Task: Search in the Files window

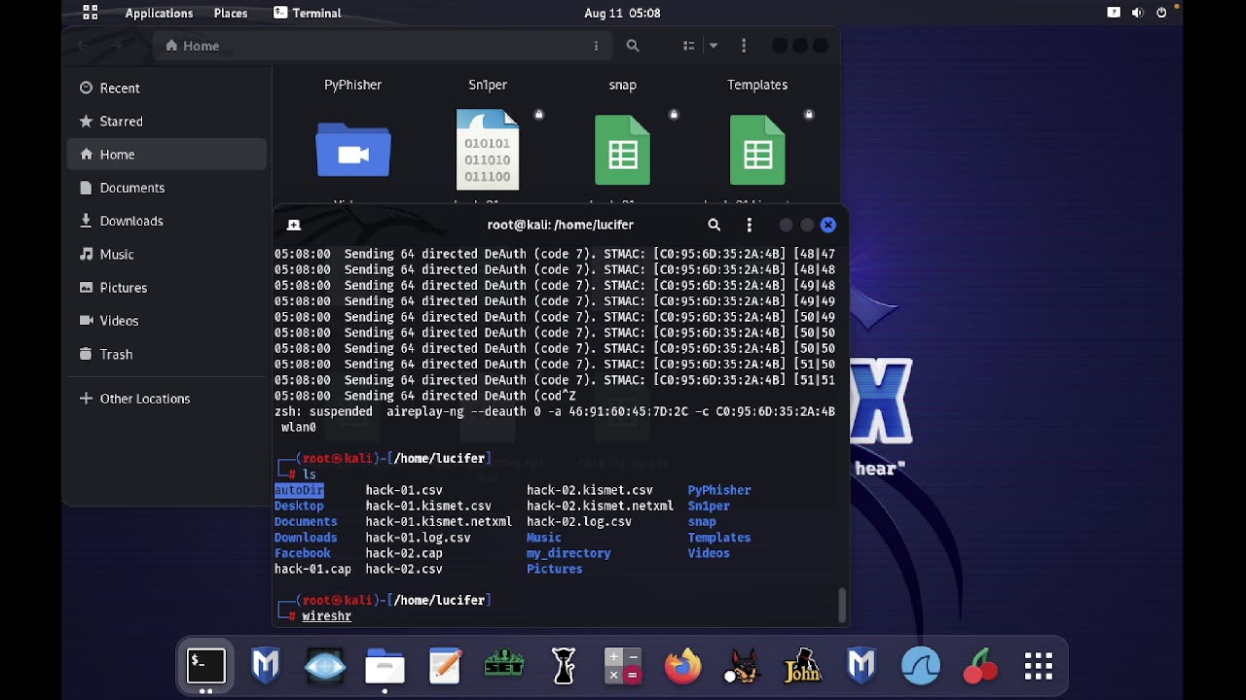Action: coord(633,46)
